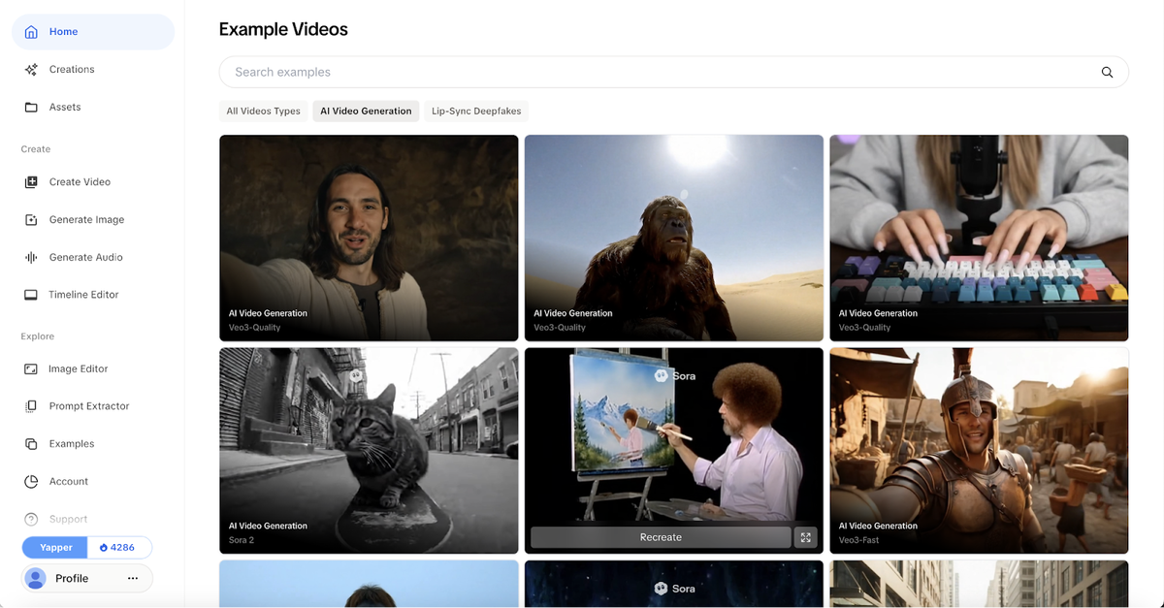Click the Generate Audio icon

31,257
